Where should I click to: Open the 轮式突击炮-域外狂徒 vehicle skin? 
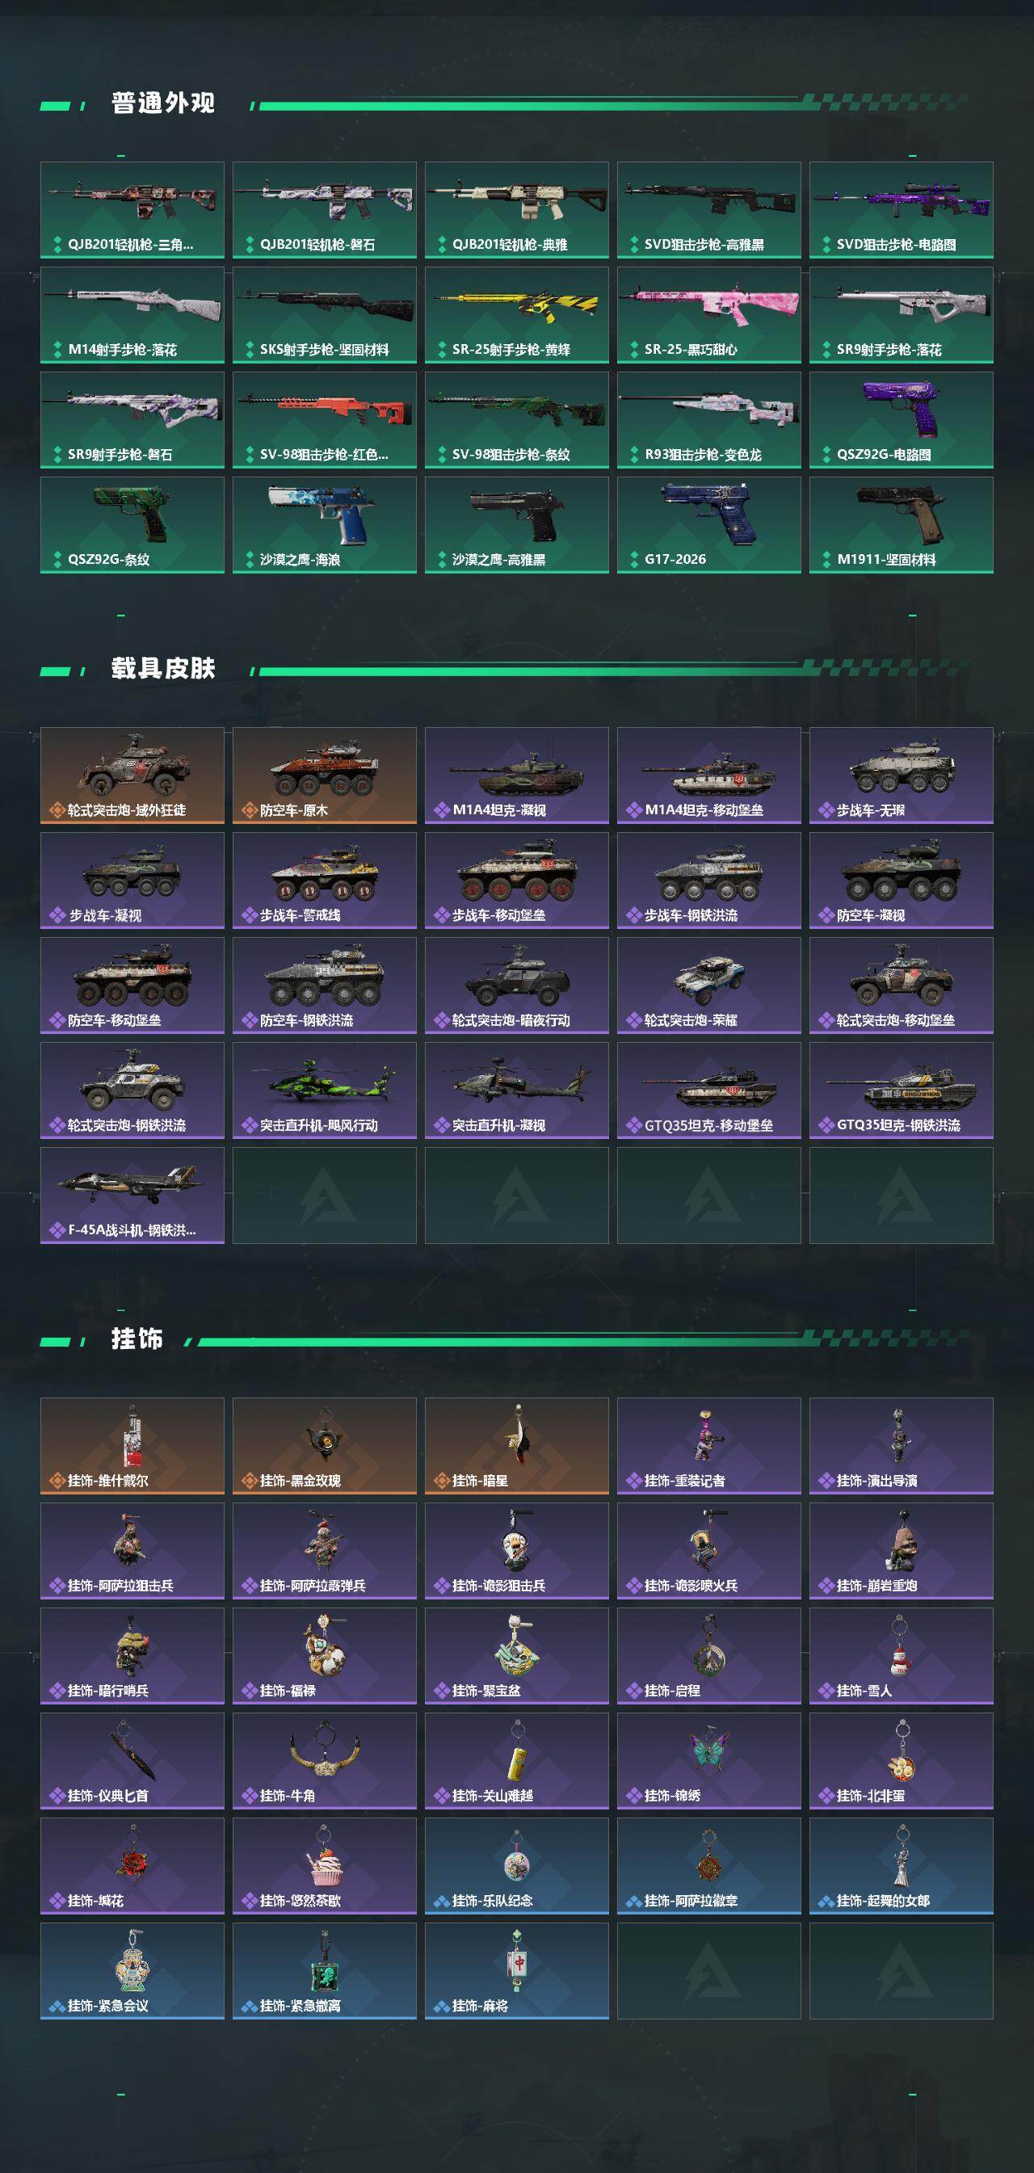pos(132,775)
